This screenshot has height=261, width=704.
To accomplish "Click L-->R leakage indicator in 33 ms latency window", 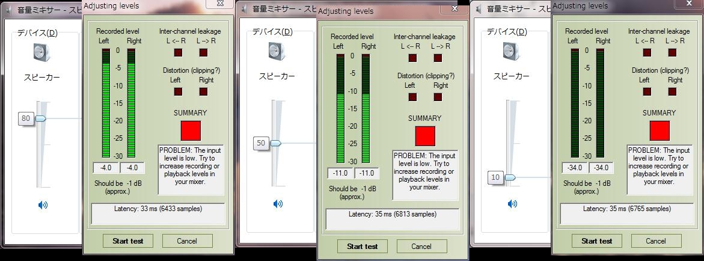I will (x=203, y=52).
